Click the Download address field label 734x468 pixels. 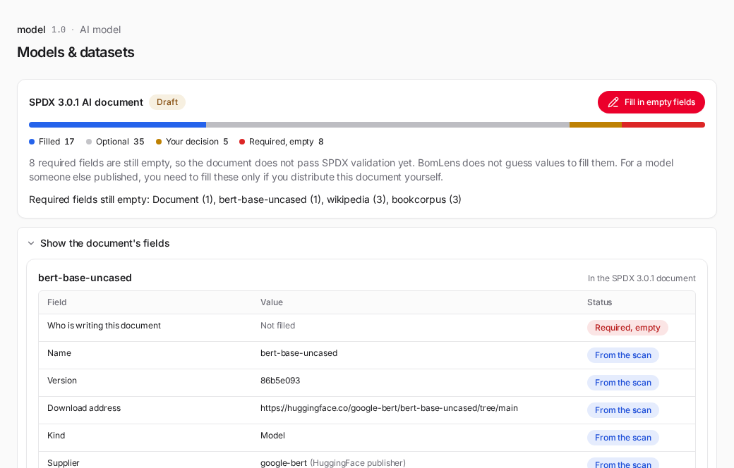(x=84, y=408)
